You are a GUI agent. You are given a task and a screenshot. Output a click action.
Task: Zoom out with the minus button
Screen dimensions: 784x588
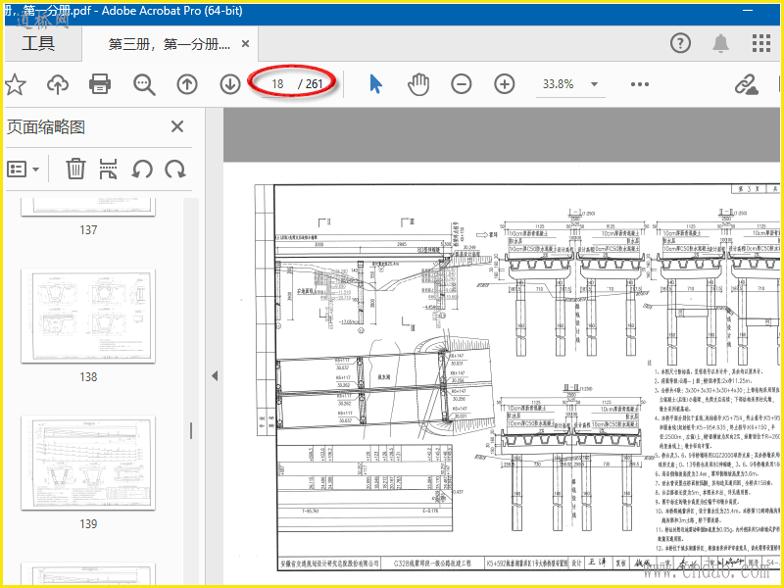click(x=462, y=84)
